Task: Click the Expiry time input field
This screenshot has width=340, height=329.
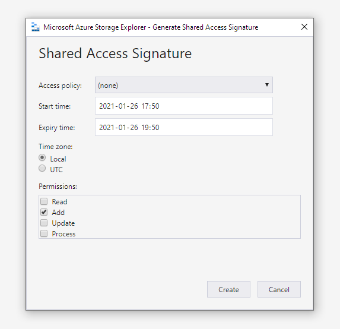Action: [184, 127]
